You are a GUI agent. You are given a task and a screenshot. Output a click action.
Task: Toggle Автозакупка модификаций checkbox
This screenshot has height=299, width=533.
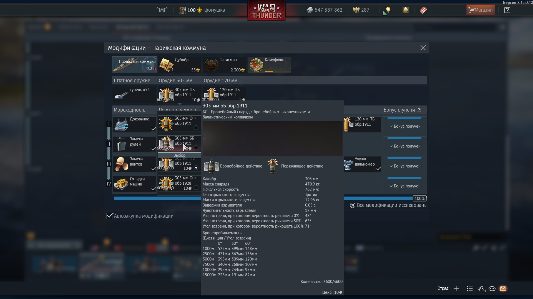click(110, 216)
